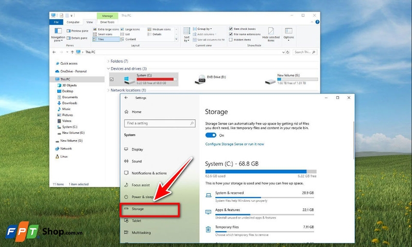The width and height of the screenshot is (412, 247).
Task: Open the File tab in Explorer
Action: tap(56, 22)
